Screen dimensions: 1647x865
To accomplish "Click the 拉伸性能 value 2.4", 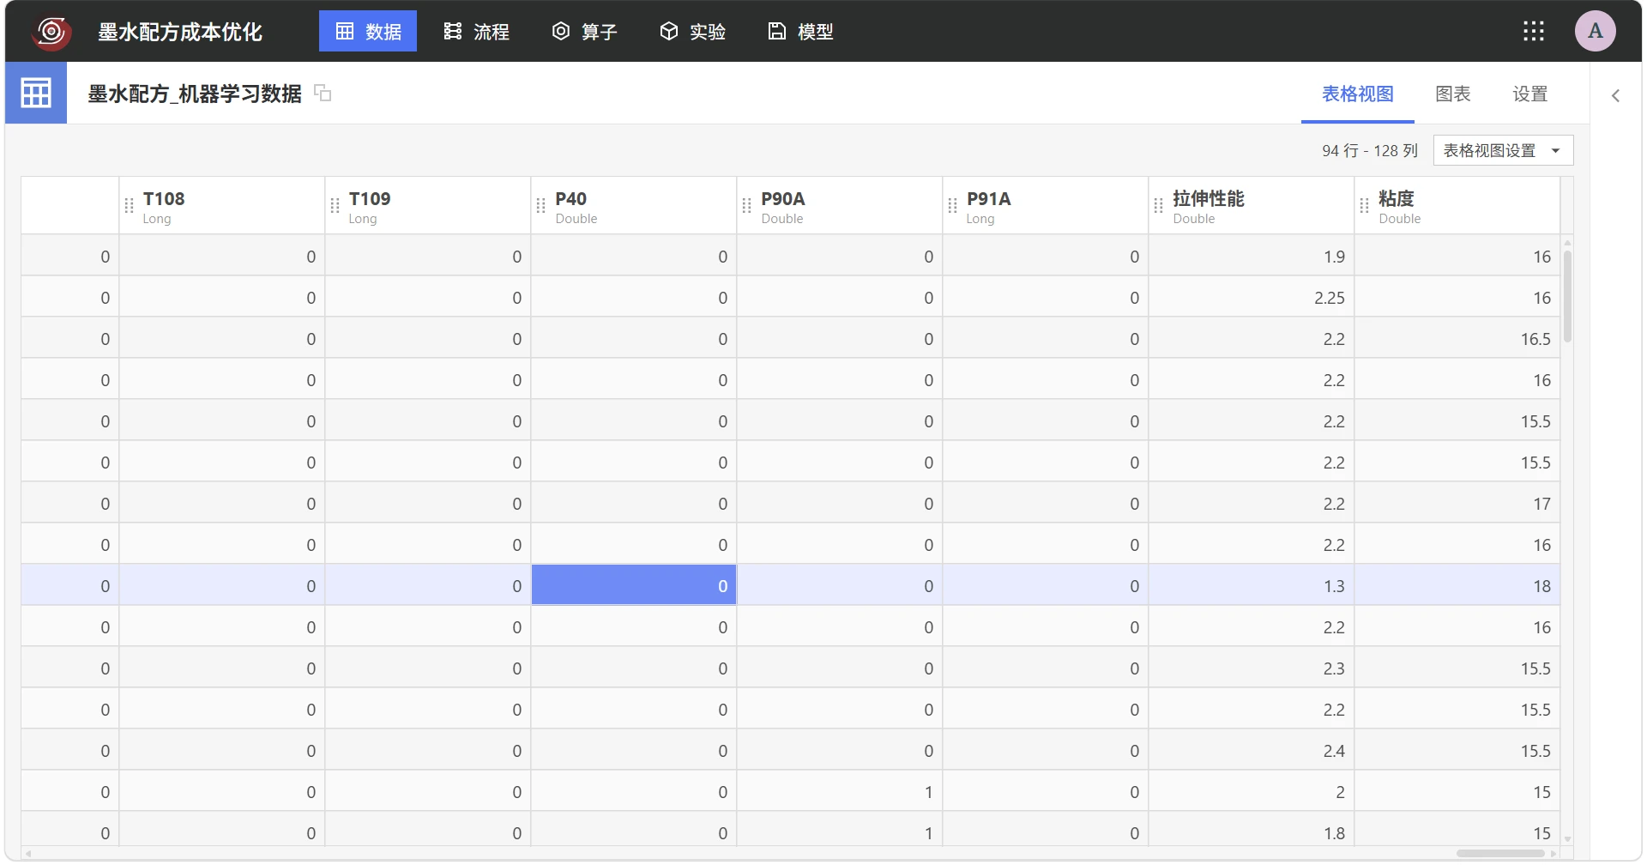I will coord(1252,751).
